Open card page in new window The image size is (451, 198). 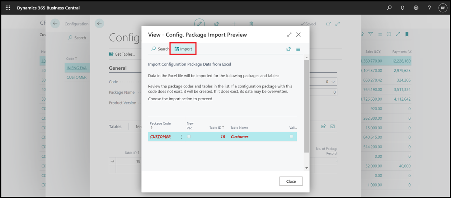pyautogui.click(x=328, y=24)
